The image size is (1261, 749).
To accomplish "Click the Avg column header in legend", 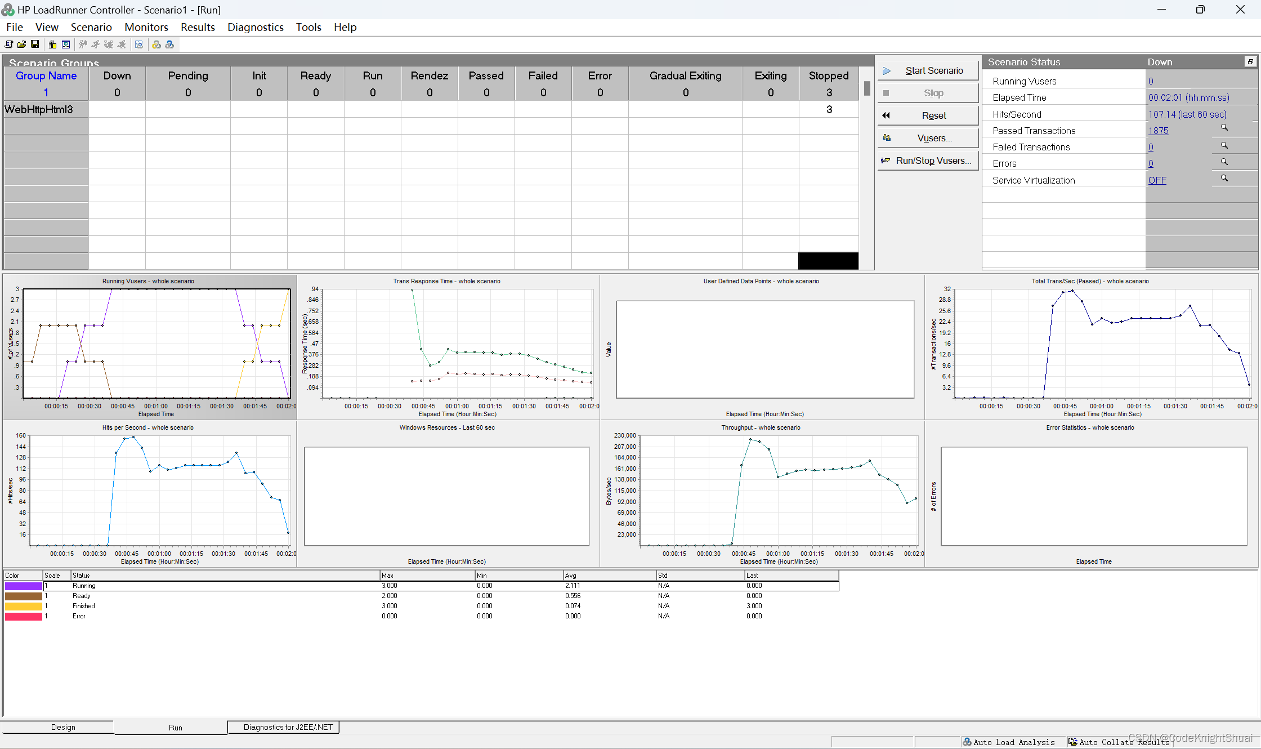I will tap(610, 576).
